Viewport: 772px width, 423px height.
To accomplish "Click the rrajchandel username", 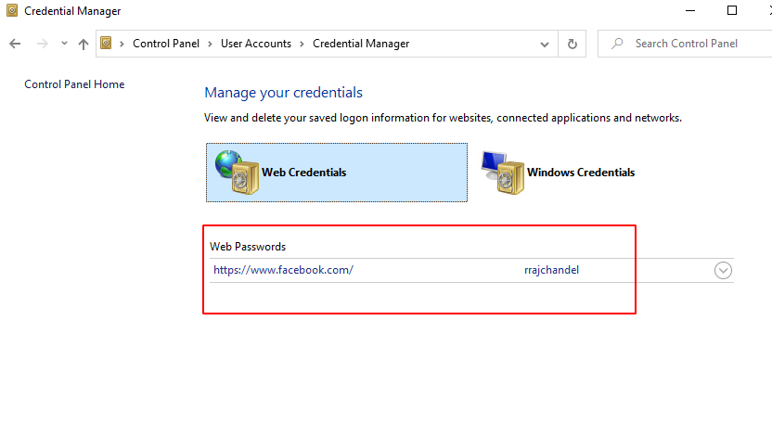I will [551, 270].
